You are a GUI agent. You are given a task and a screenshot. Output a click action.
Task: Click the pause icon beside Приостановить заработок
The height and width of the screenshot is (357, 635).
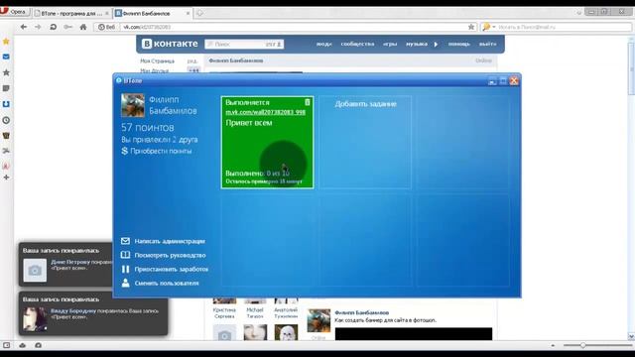[x=126, y=269]
